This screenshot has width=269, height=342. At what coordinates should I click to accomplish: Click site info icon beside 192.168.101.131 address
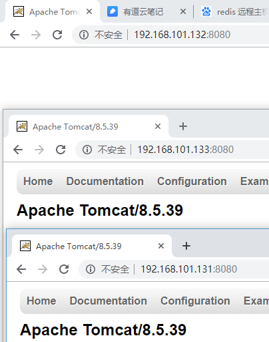pyautogui.click(x=91, y=269)
